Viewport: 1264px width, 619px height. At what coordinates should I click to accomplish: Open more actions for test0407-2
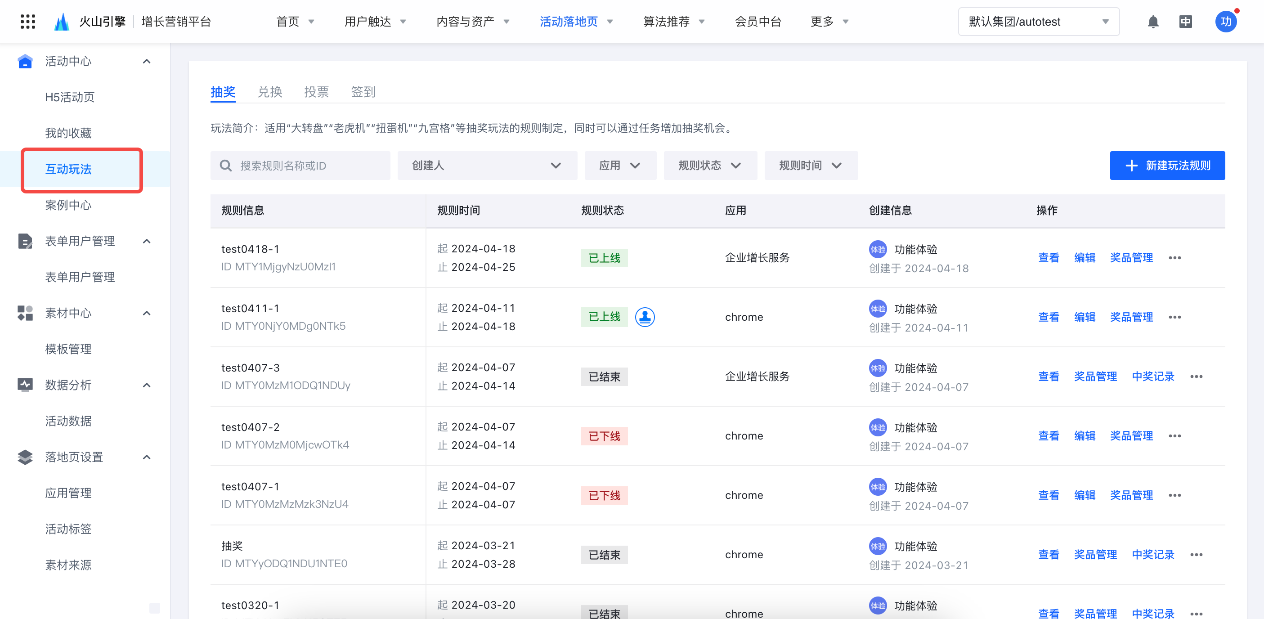coord(1174,436)
